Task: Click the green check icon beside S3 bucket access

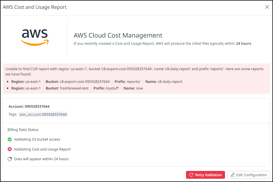Action: [x=10, y=139]
